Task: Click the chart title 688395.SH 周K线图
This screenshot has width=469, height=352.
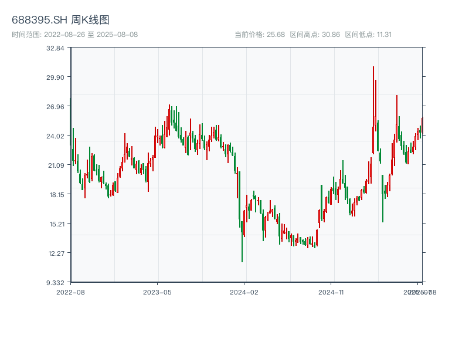Action: (60, 20)
